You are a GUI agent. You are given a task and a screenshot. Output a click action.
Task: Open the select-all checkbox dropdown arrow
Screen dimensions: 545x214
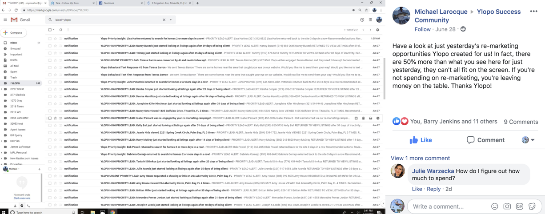[x=54, y=30]
